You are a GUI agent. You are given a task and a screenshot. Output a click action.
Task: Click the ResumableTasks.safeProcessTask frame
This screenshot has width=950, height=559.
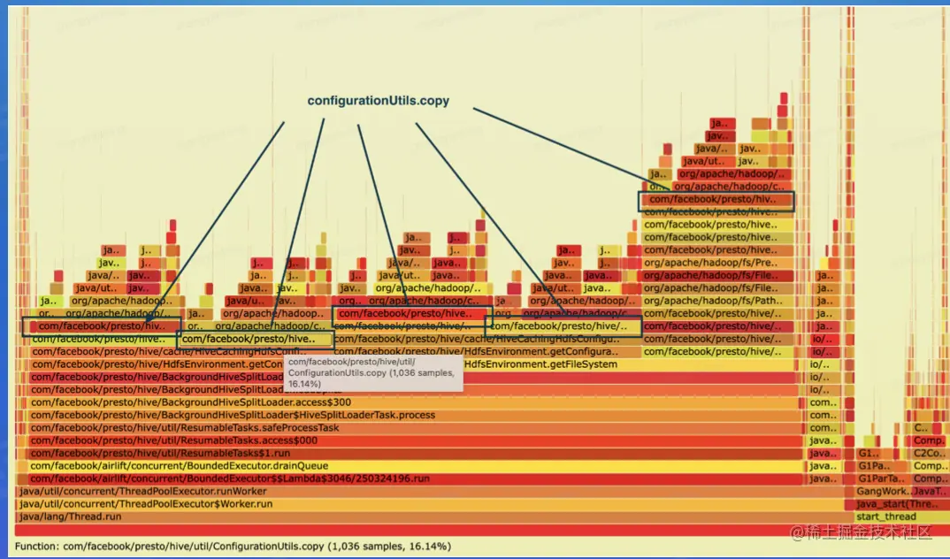415,427
